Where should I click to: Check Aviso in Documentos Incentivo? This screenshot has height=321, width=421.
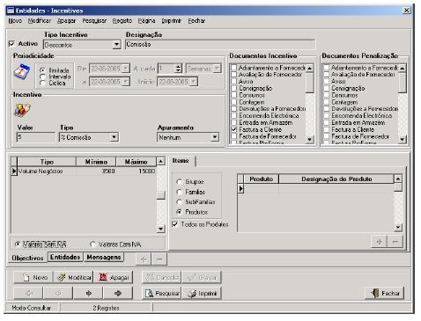[234, 81]
